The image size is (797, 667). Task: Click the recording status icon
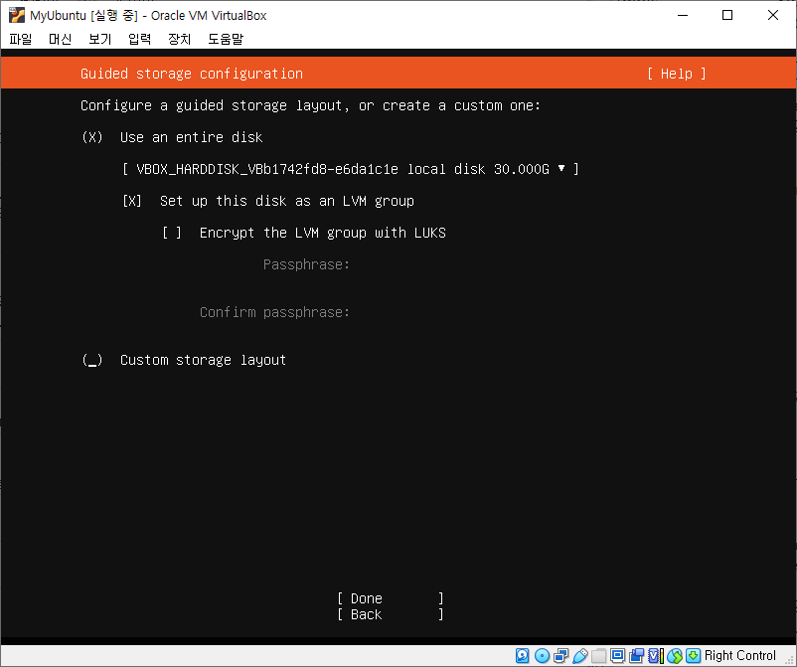636,656
